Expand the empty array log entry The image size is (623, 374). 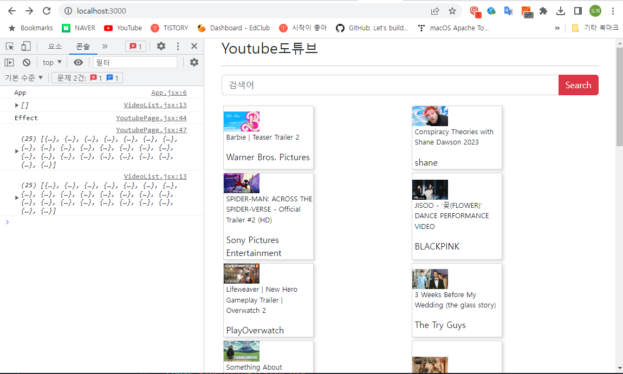click(17, 105)
